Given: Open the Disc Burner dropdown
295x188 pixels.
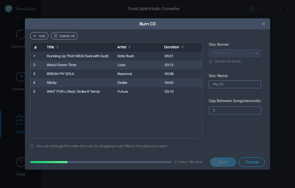Looking at the screenshot, I should tap(235, 53).
